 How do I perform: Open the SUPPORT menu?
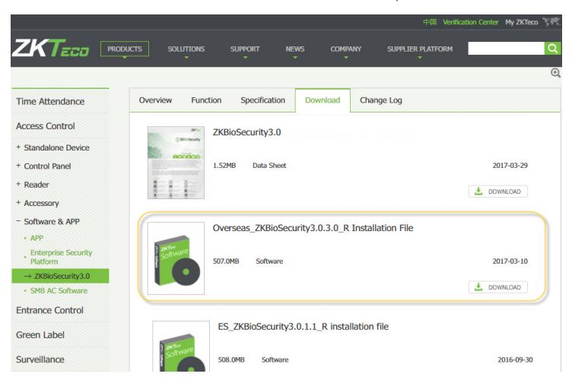[x=245, y=49]
